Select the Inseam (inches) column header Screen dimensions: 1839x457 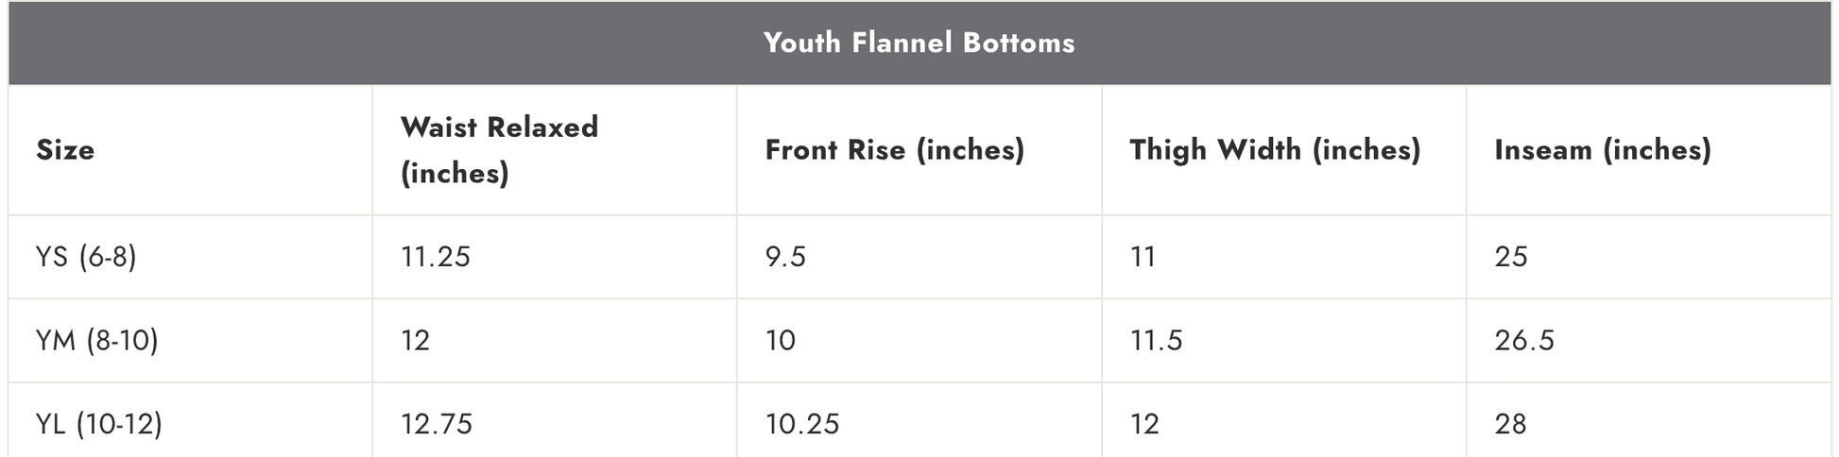coord(1603,149)
